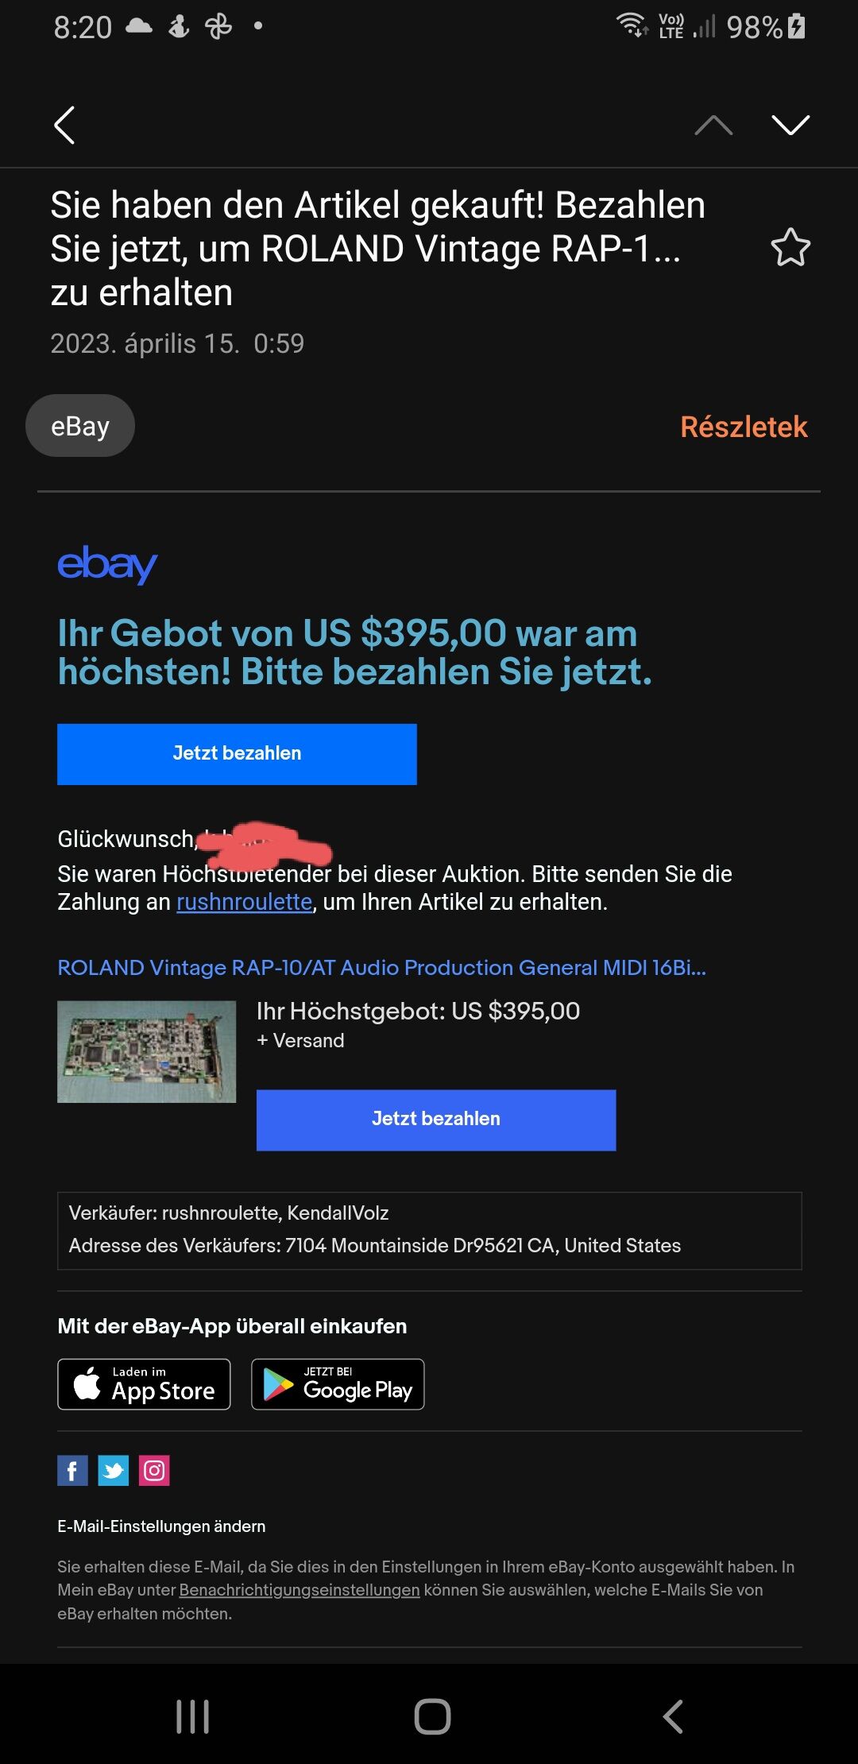The image size is (858, 1764).
Task: Go to next email with down chevron
Action: [790, 125]
